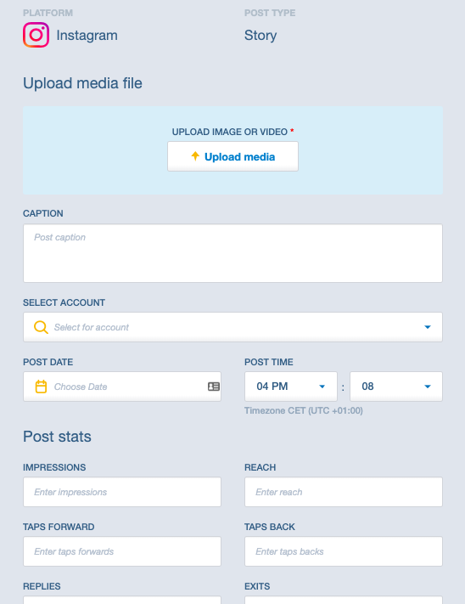This screenshot has height=604, width=465.
Task: Click the Choose Date input field
Action: [122, 387]
